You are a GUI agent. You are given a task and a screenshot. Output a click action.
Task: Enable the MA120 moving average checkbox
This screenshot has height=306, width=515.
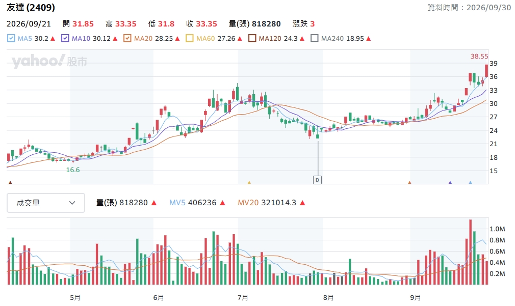(x=252, y=38)
